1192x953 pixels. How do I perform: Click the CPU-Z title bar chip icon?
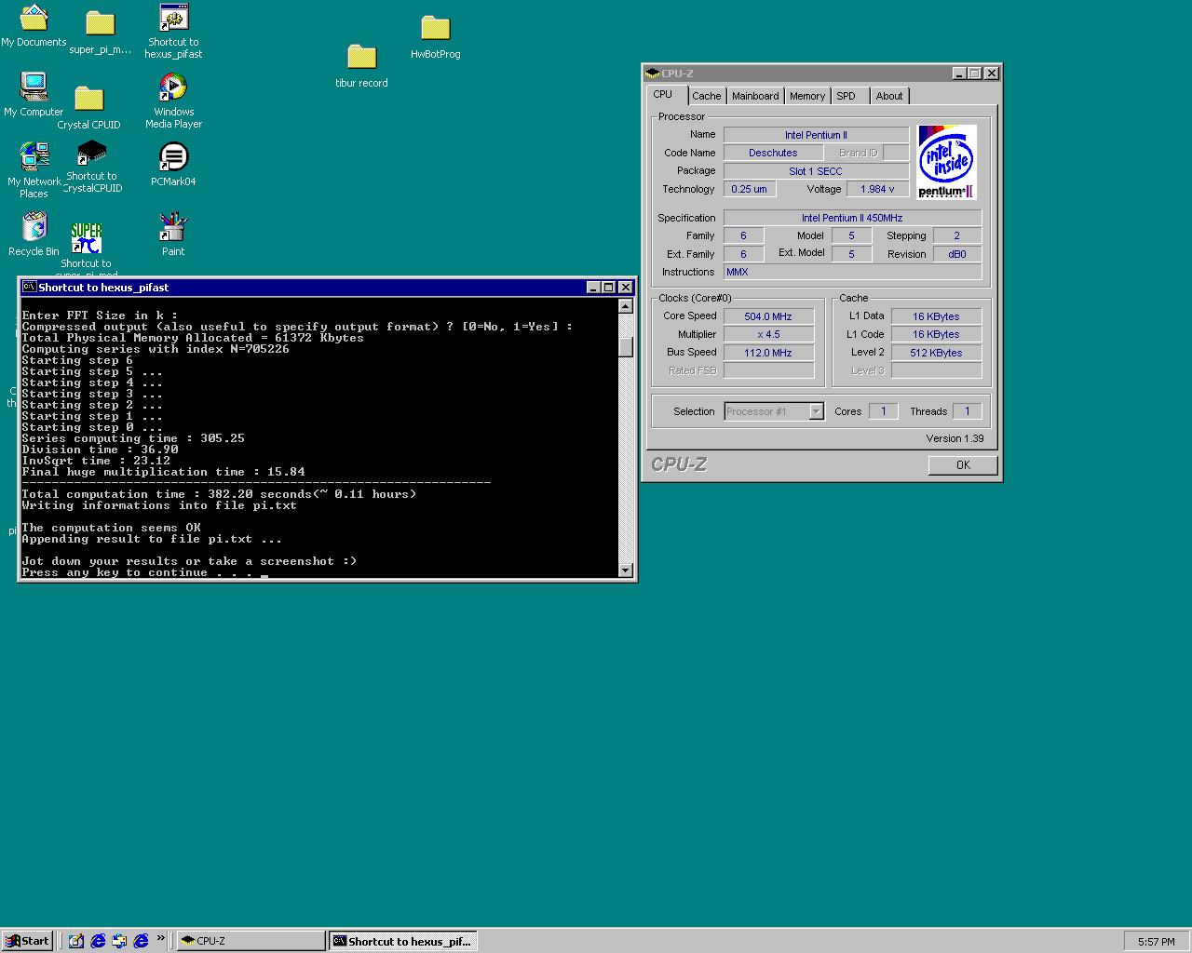[653, 74]
